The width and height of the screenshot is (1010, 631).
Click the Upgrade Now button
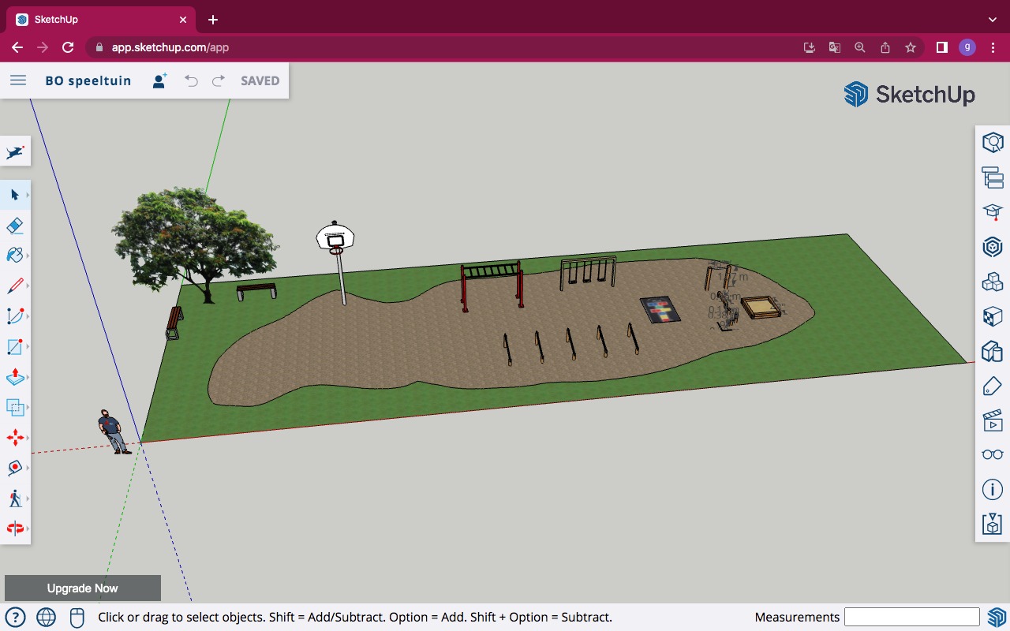tap(83, 588)
